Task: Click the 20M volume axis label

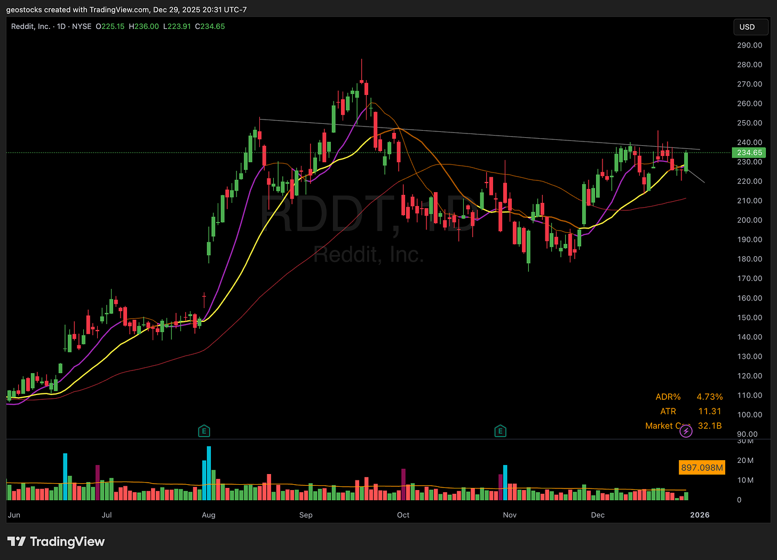Action: [x=746, y=461]
